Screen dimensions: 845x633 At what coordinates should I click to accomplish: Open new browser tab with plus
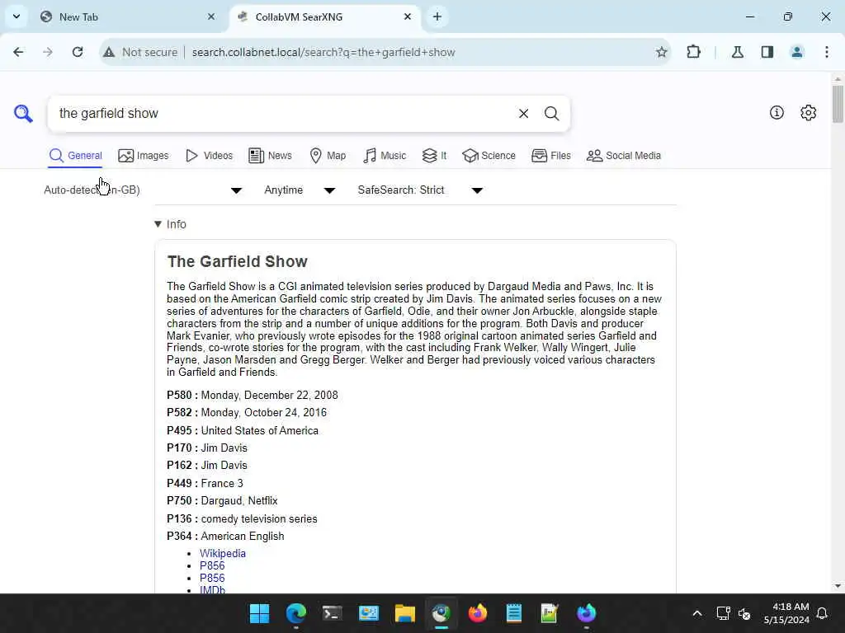click(437, 16)
